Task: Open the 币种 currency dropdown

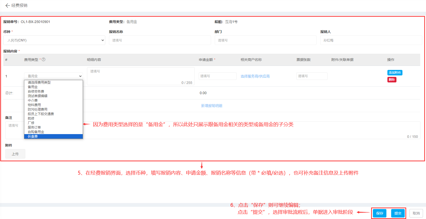Action: (54, 40)
